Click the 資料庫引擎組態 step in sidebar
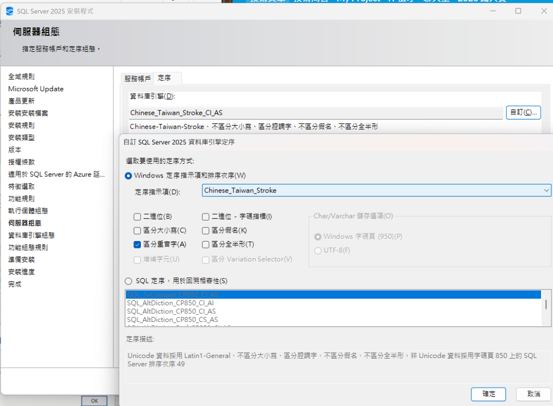The height and width of the screenshot is (406, 553). pos(31,236)
